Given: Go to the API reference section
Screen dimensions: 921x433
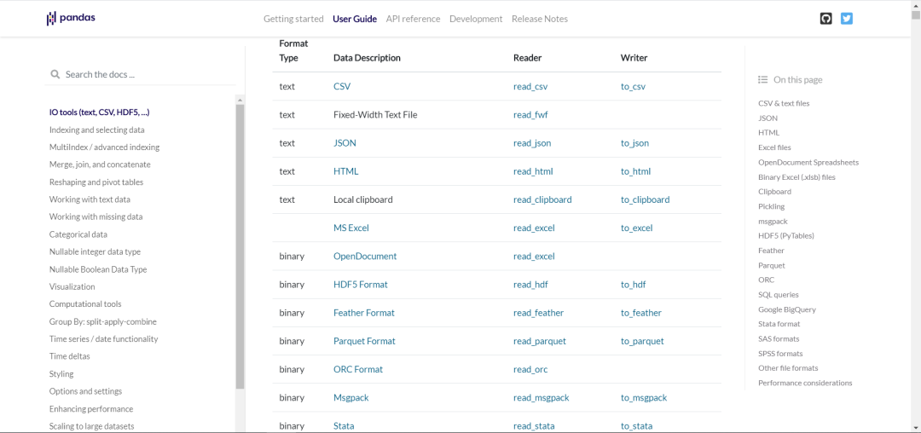Looking at the screenshot, I should tap(413, 19).
